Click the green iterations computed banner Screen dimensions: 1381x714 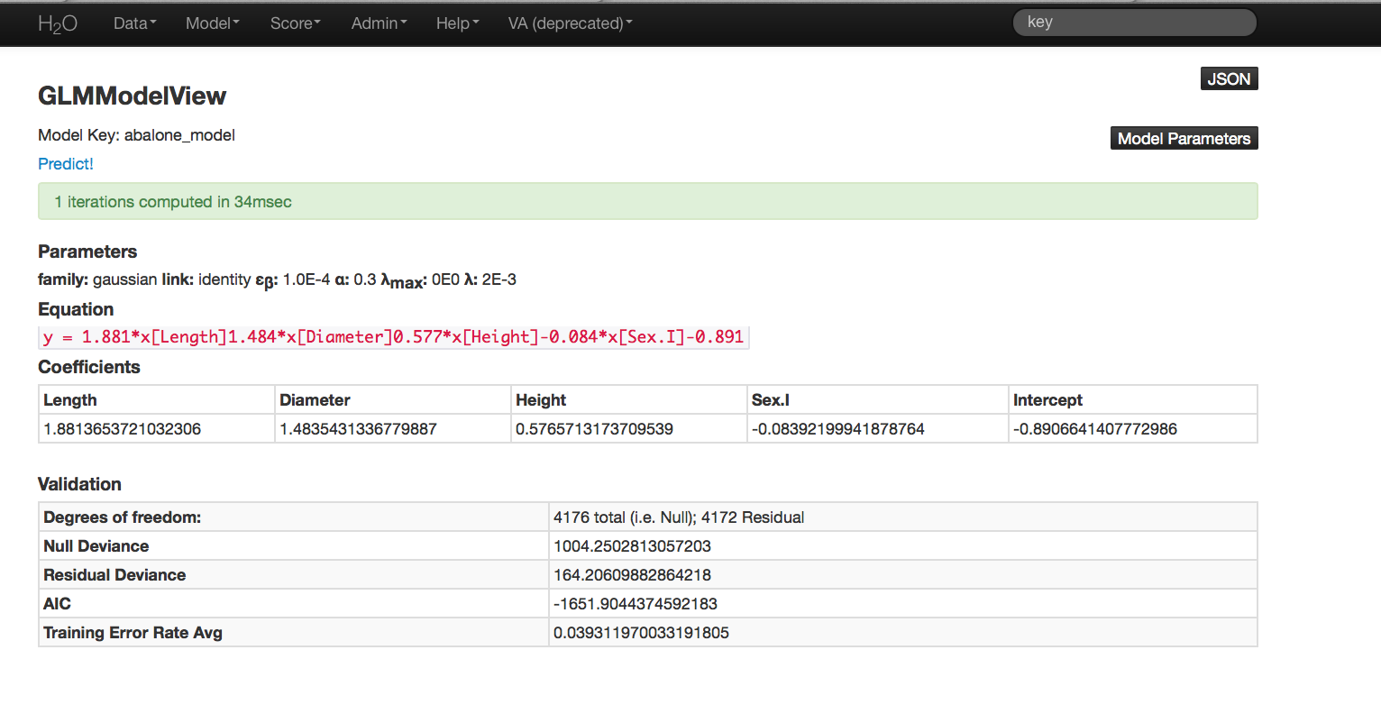pyautogui.click(x=647, y=202)
